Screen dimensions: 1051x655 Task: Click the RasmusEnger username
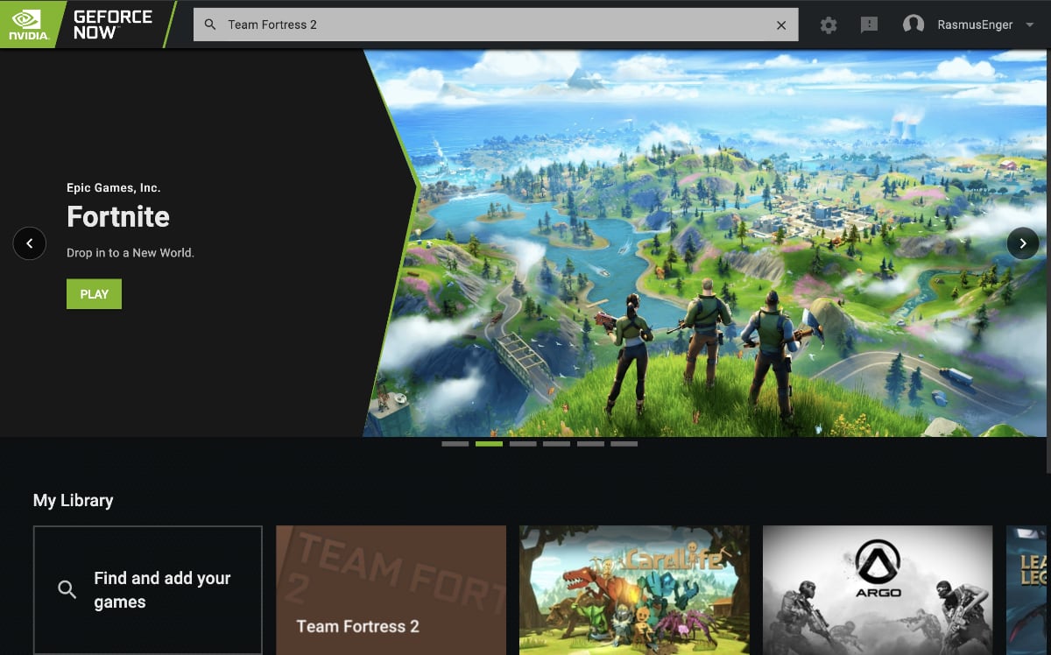point(974,25)
